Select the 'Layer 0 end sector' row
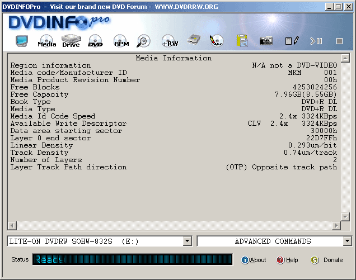356x280 pixels. (x=174, y=138)
